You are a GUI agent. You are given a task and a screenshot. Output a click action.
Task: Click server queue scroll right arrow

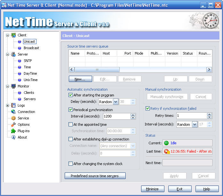point(209,70)
